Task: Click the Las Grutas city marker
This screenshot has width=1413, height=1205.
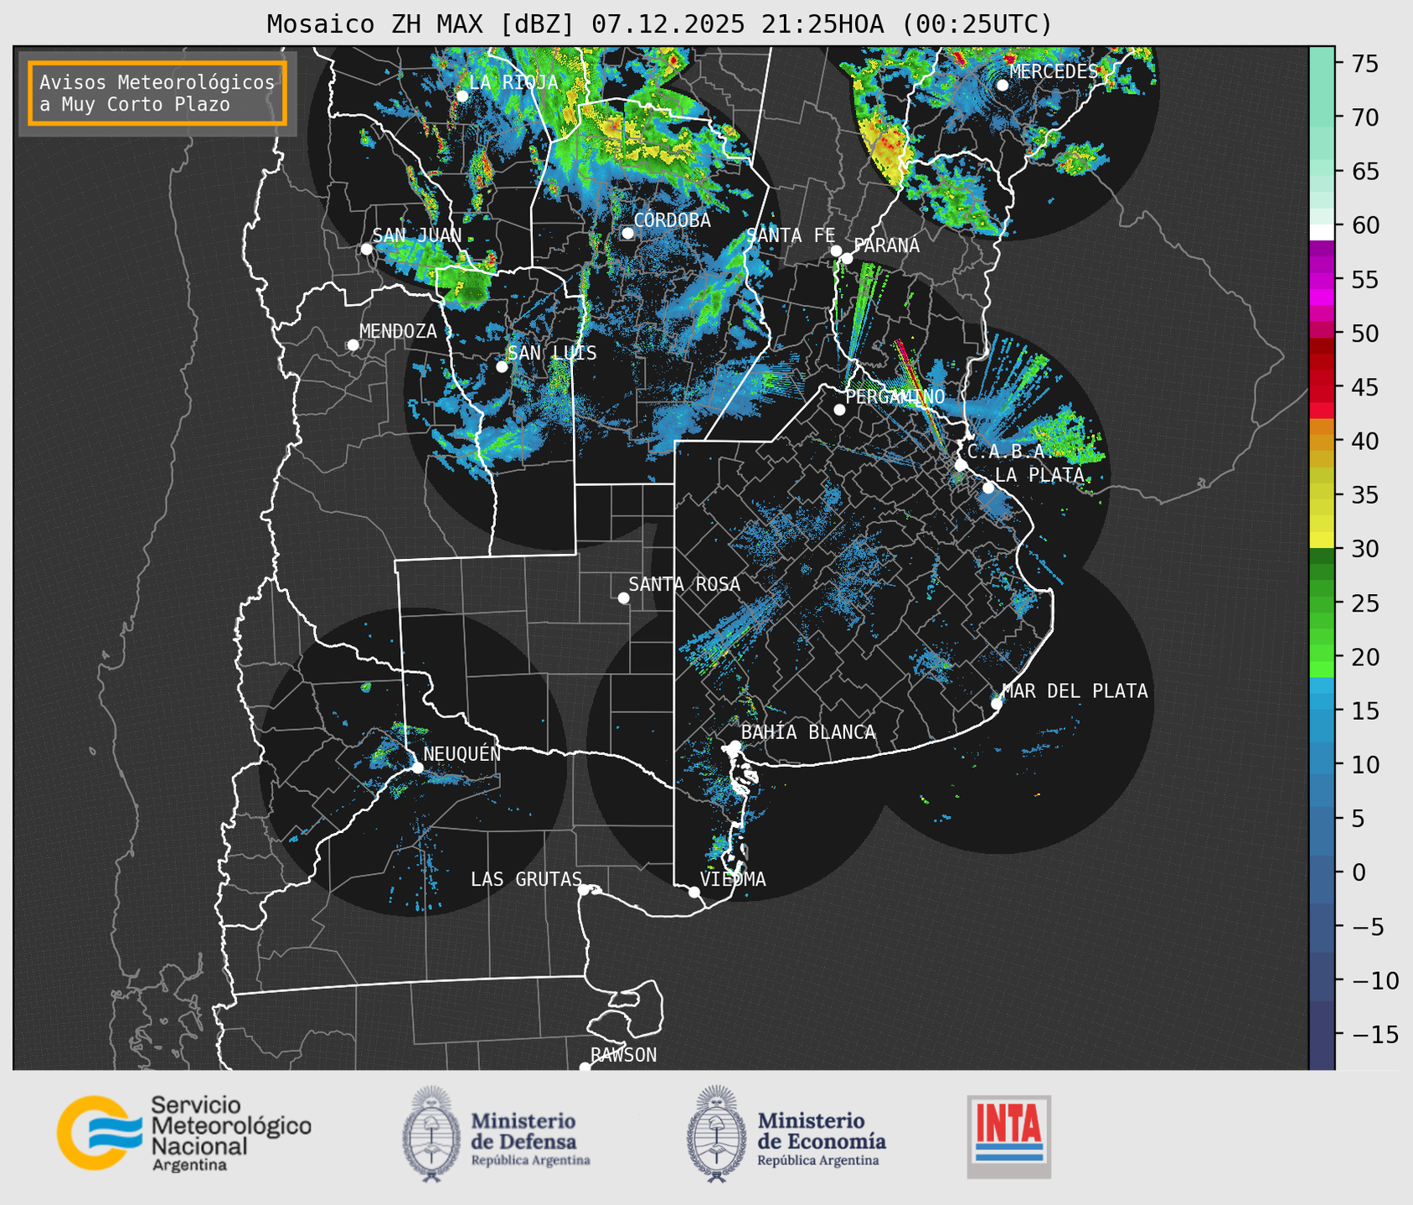Action: [584, 889]
